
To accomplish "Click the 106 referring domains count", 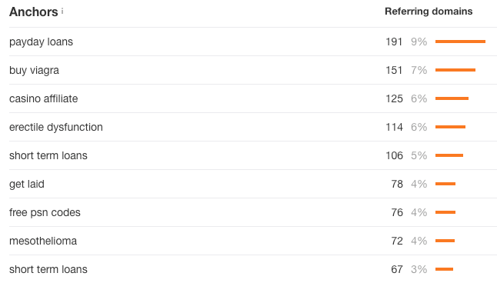I will pyautogui.click(x=395, y=155).
